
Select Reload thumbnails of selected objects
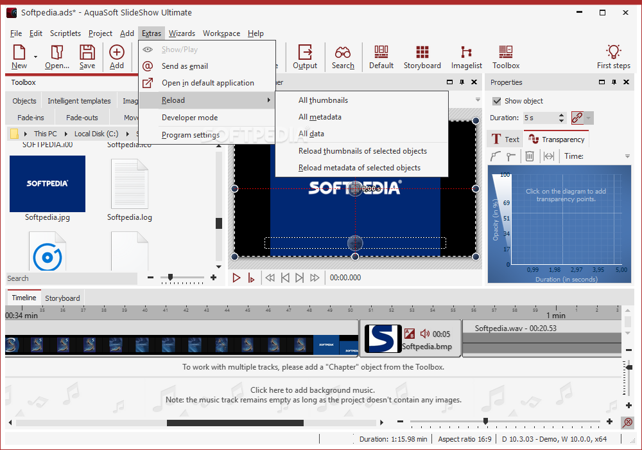(362, 151)
